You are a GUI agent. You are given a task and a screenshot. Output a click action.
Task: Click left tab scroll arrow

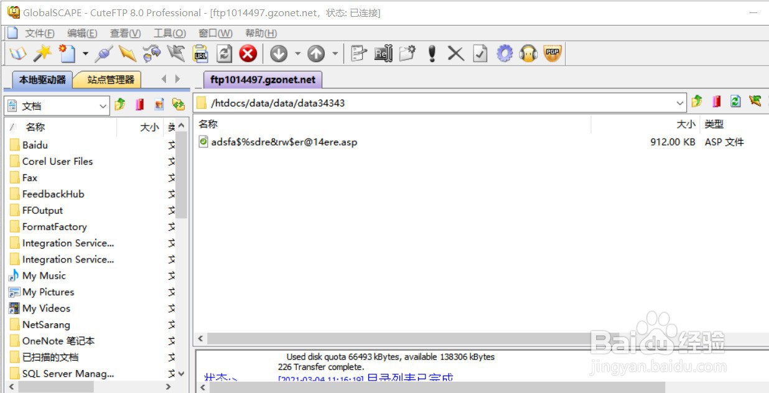[164, 79]
